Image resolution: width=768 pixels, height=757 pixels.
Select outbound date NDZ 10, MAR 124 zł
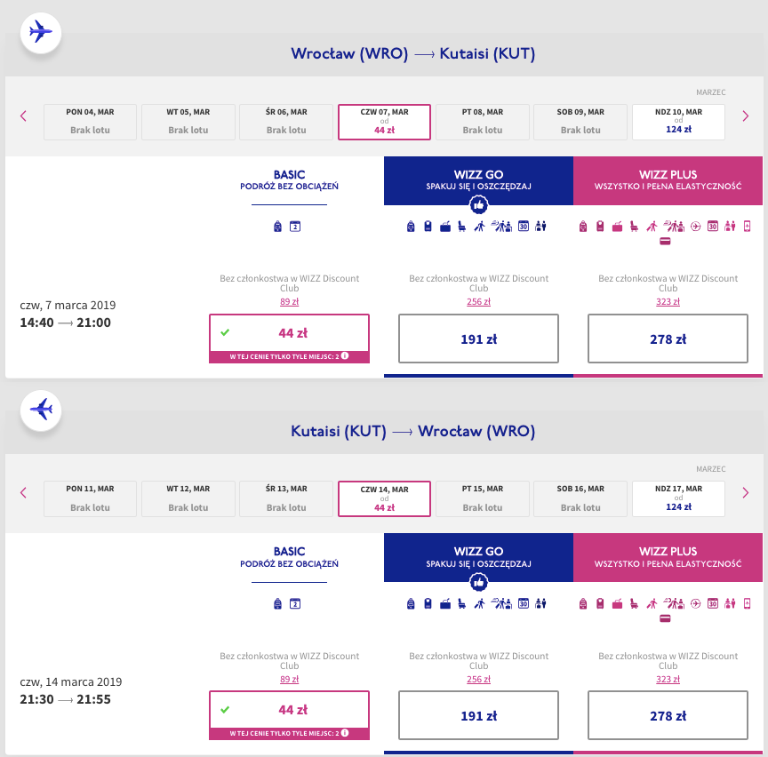click(x=678, y=122)
